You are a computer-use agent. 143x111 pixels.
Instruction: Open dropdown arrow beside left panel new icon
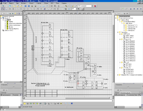(5, 14)
